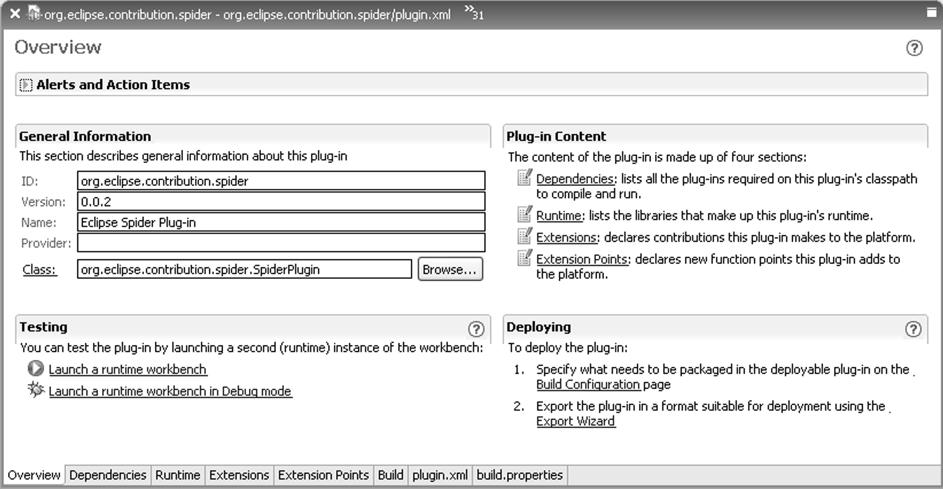Click Launch a runtime workbench in Debug mode
This screenshot has width=943, height=489.
pyautogui.click(x=170, y=391)
